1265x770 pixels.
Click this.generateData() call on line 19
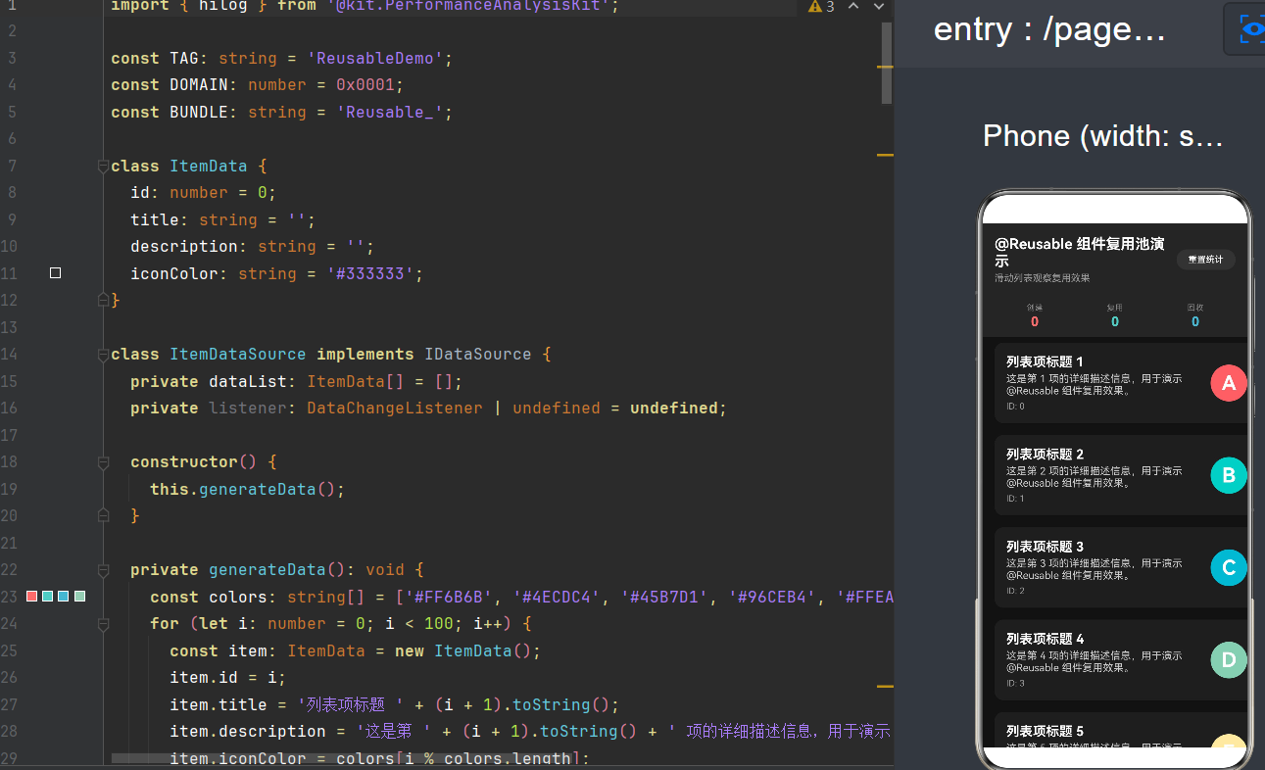point(243,489)
